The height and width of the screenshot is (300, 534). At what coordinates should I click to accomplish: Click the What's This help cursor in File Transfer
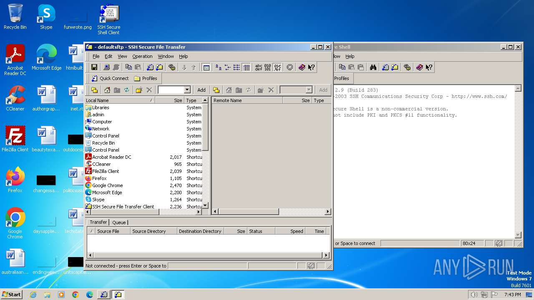click(x=311, y=67)
